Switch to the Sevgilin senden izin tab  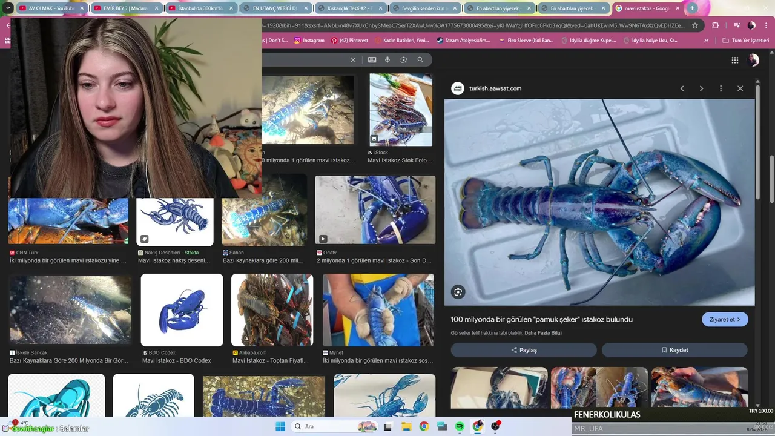point(424,8)
